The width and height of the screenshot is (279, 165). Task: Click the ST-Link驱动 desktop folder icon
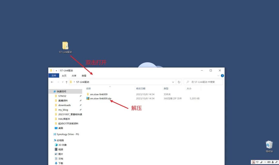[x=65, y=46]
